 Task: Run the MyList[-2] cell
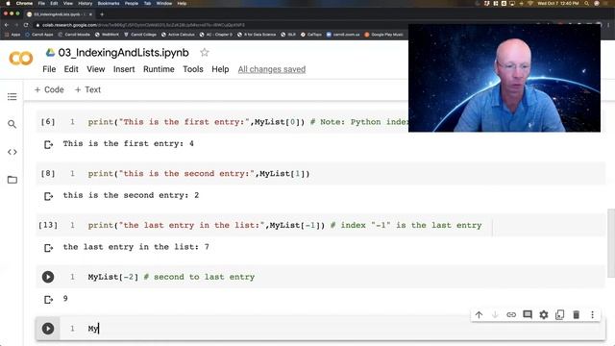click(48, 277)
